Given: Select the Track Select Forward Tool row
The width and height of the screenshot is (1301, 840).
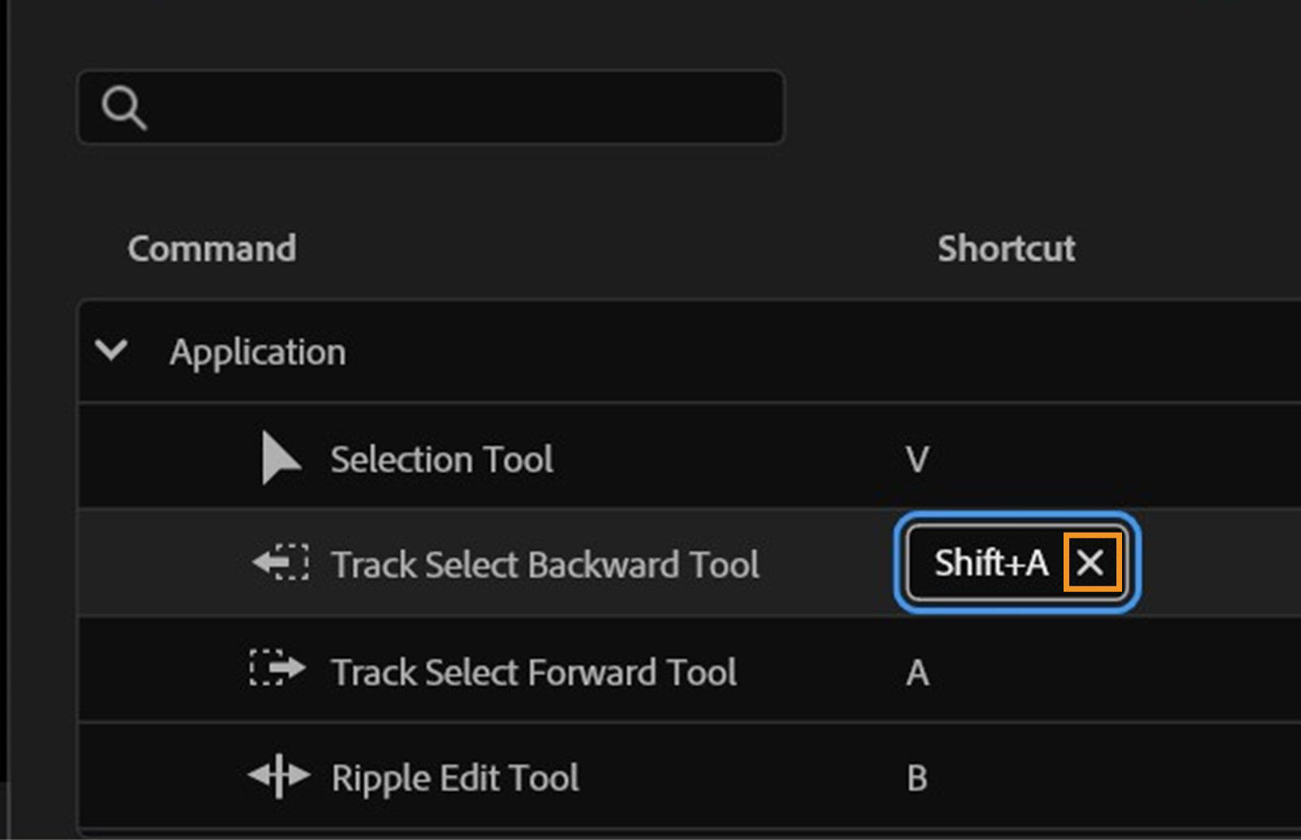Looking at the screenshot, I should pyautogui.click(x=533, y=671).
